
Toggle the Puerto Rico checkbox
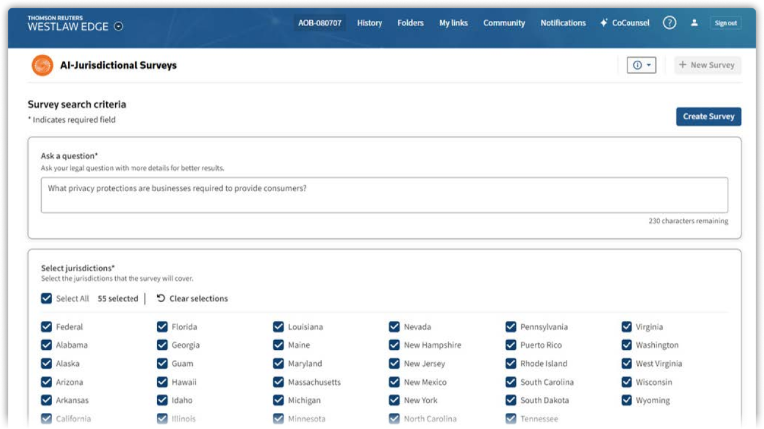[510, 345]
